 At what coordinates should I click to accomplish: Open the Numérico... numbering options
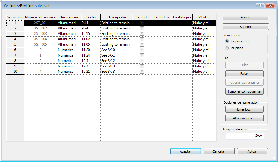pos(244,109)
